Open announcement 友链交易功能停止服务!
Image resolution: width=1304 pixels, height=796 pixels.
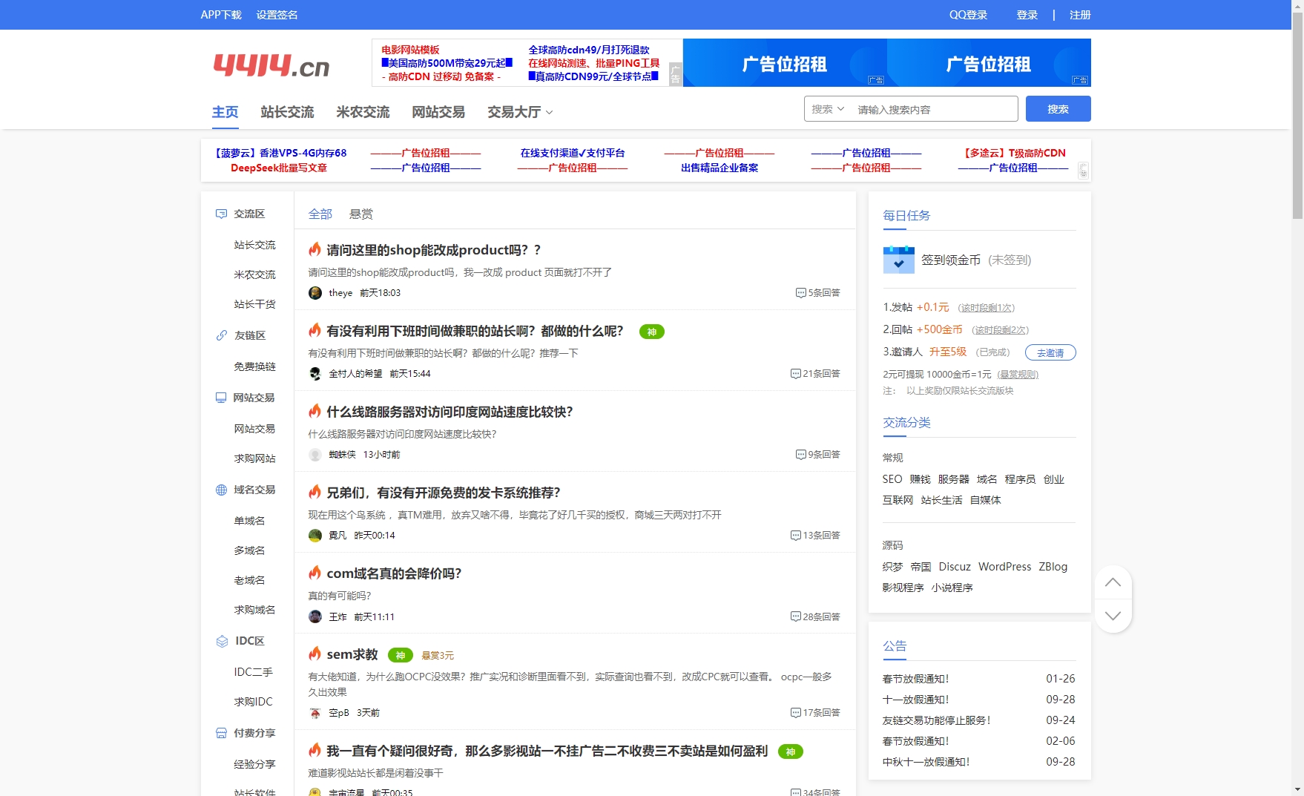click(x=936, y=720)
